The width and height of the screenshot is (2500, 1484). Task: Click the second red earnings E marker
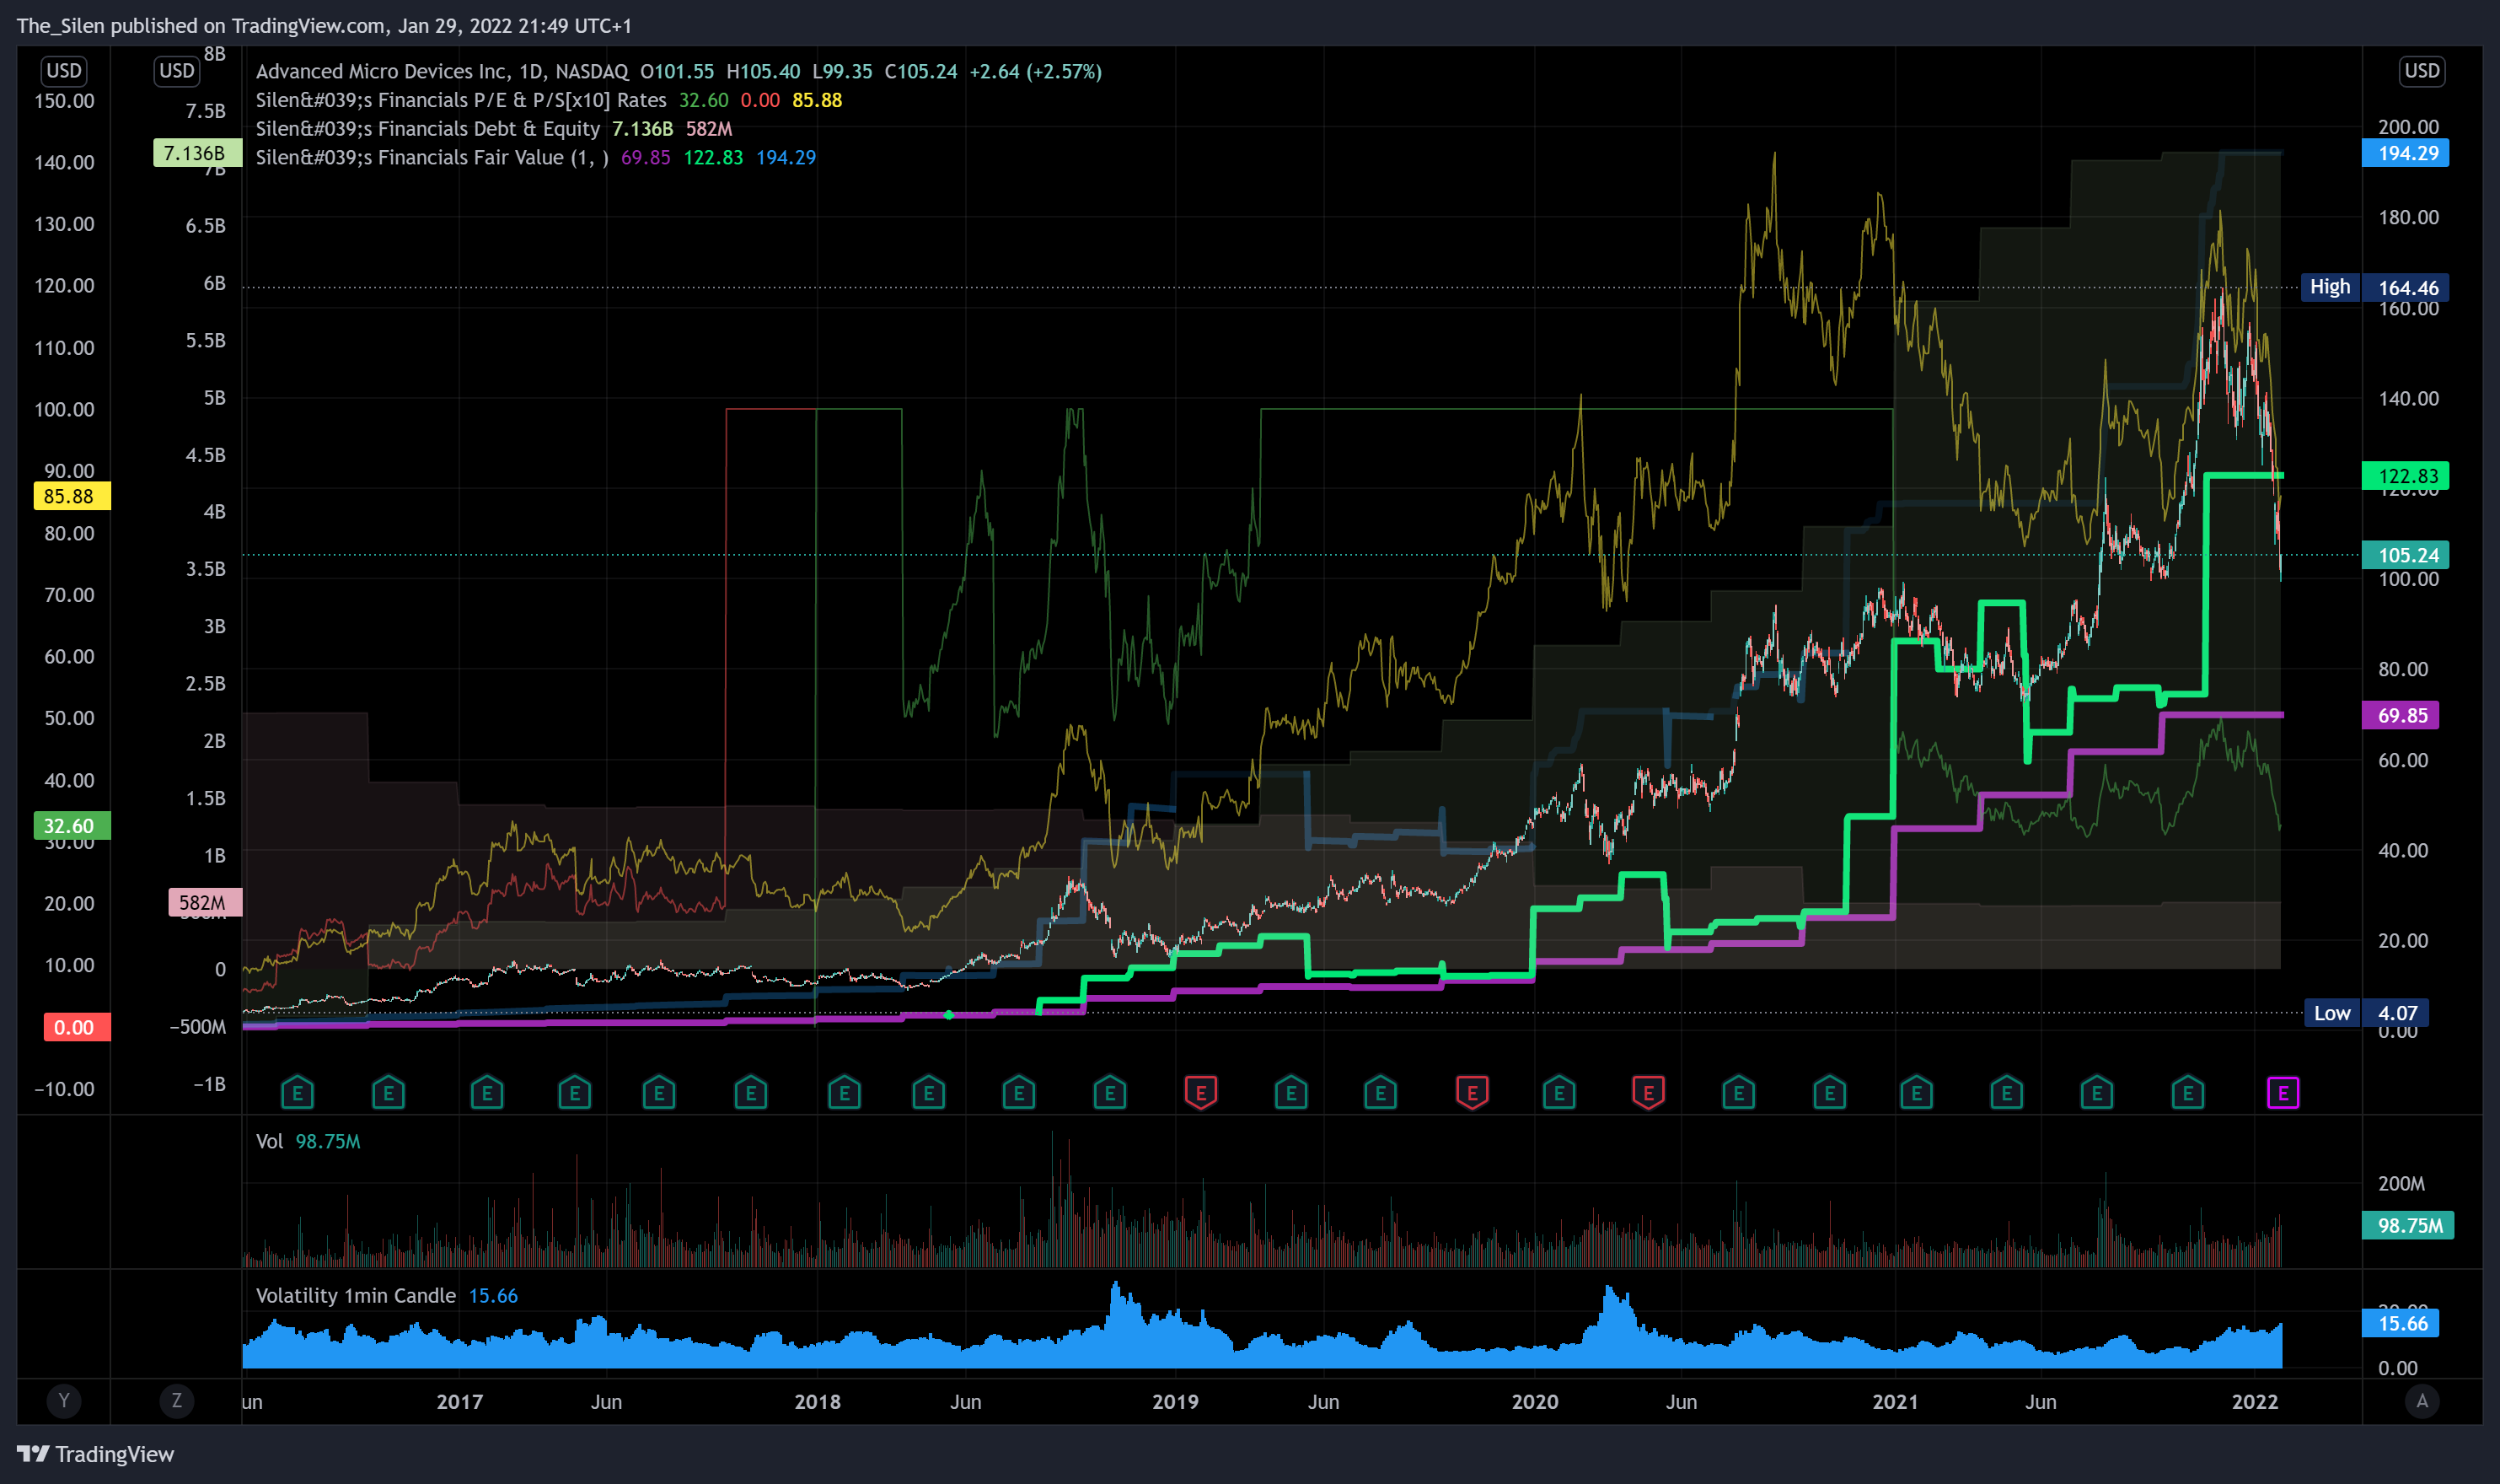point(1473,1092)
